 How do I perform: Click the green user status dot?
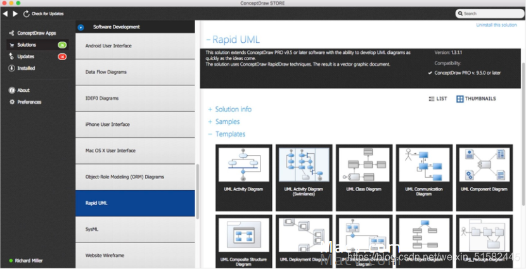pos(11,261)
